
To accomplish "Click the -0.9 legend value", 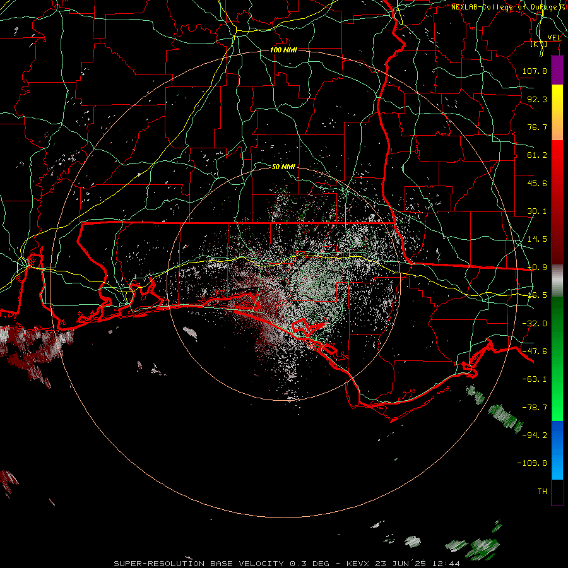I will tap(537, 268).
